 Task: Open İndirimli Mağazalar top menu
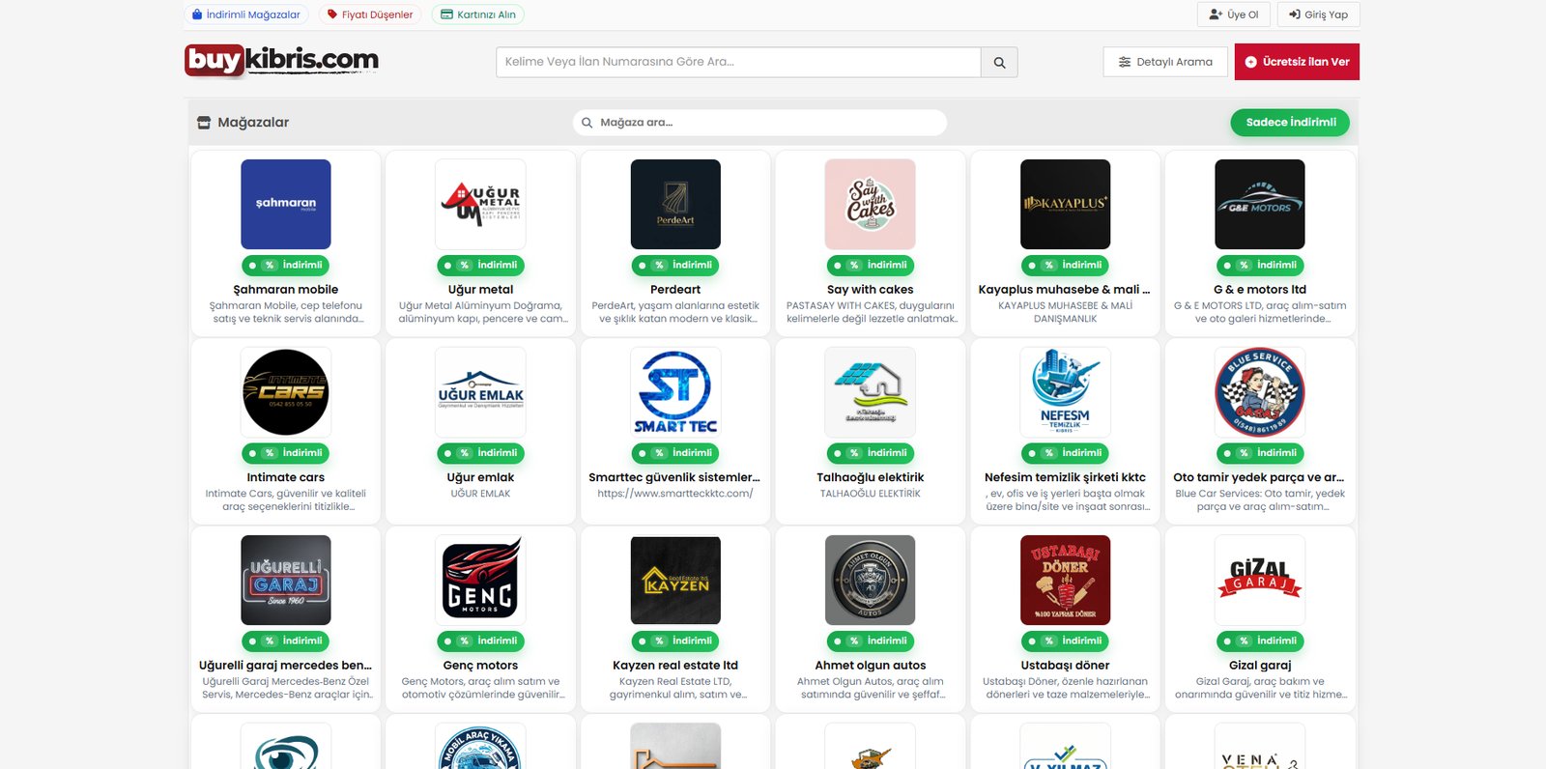pos(246,14)
